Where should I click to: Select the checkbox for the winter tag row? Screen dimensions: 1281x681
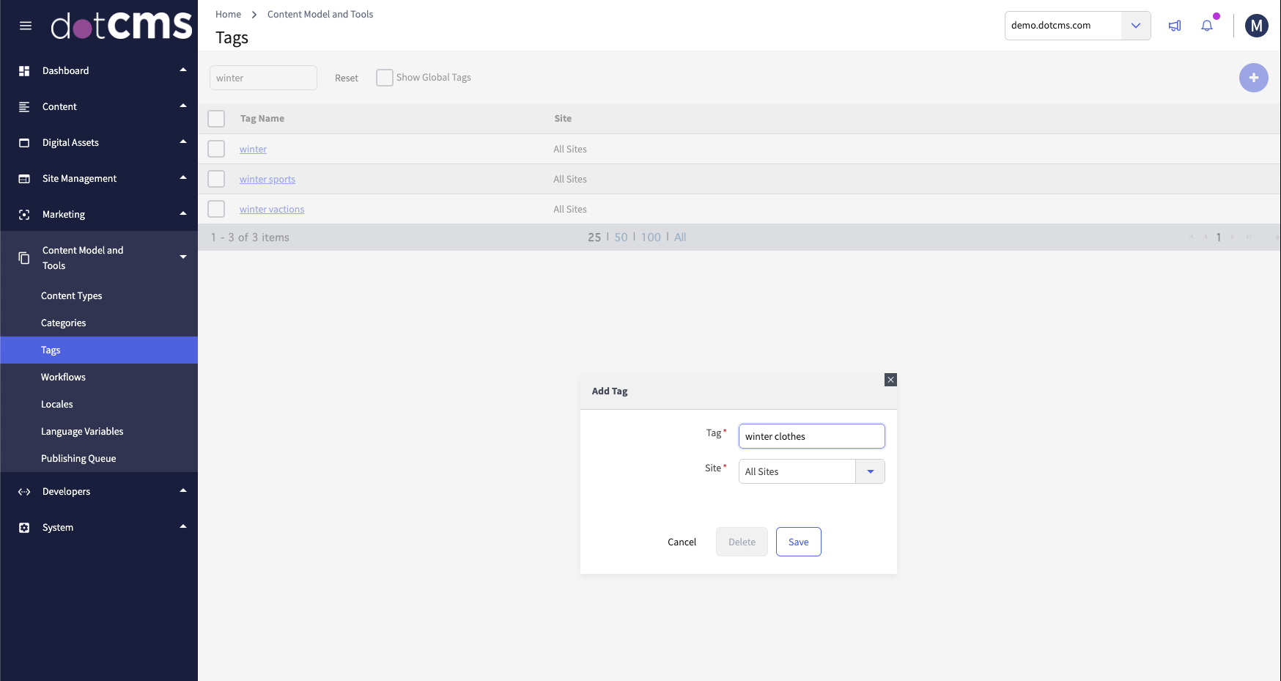[216, 148]
